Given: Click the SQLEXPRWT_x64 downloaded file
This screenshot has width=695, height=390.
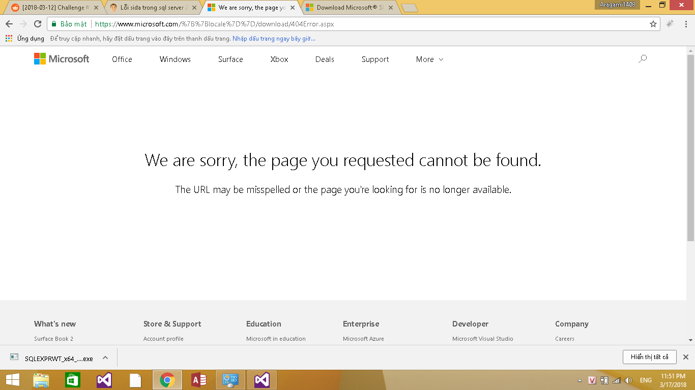Looking at the screenshot, I should click(x=53, y=358).
